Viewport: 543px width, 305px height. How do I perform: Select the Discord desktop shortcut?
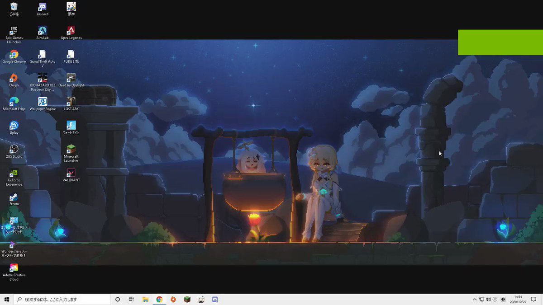point(43,9)
